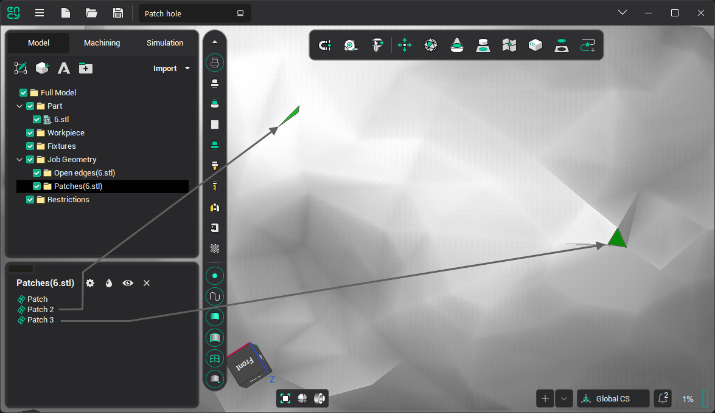715x413 pixels.
Task: Click the Global CS button
Action: tap(613, 398)
